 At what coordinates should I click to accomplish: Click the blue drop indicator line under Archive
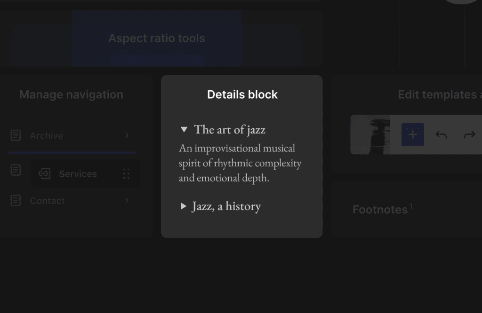coord(71,153)
